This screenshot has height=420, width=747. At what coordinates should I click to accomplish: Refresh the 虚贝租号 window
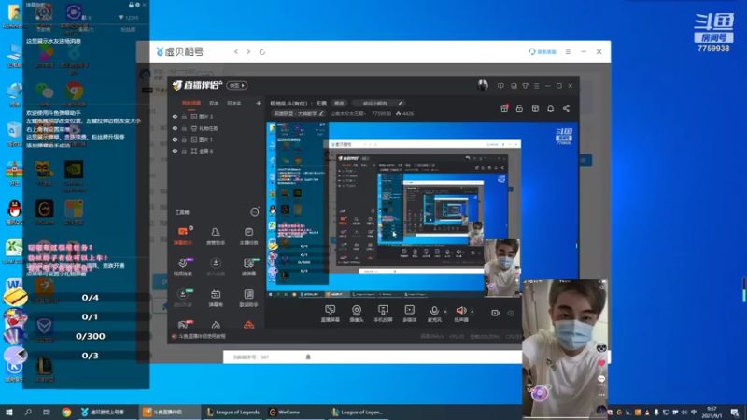[262, 51]
